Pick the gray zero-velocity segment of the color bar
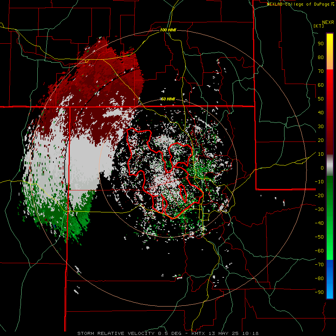 (x=330, y=165)
